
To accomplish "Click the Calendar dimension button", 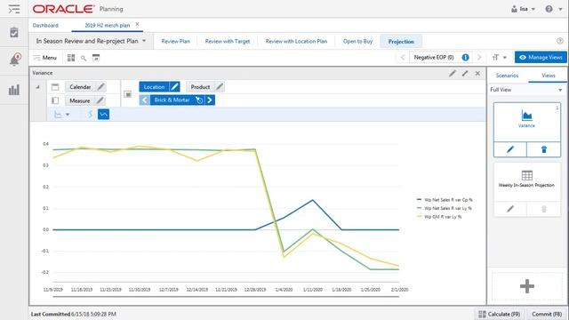I will point(80,87).
